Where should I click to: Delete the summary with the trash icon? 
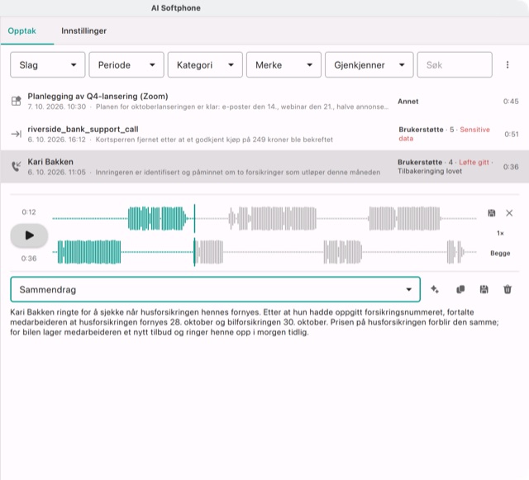tap(508, 289)
